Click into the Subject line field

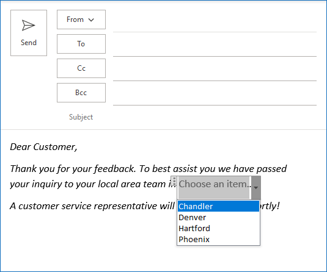pos(215,117)
